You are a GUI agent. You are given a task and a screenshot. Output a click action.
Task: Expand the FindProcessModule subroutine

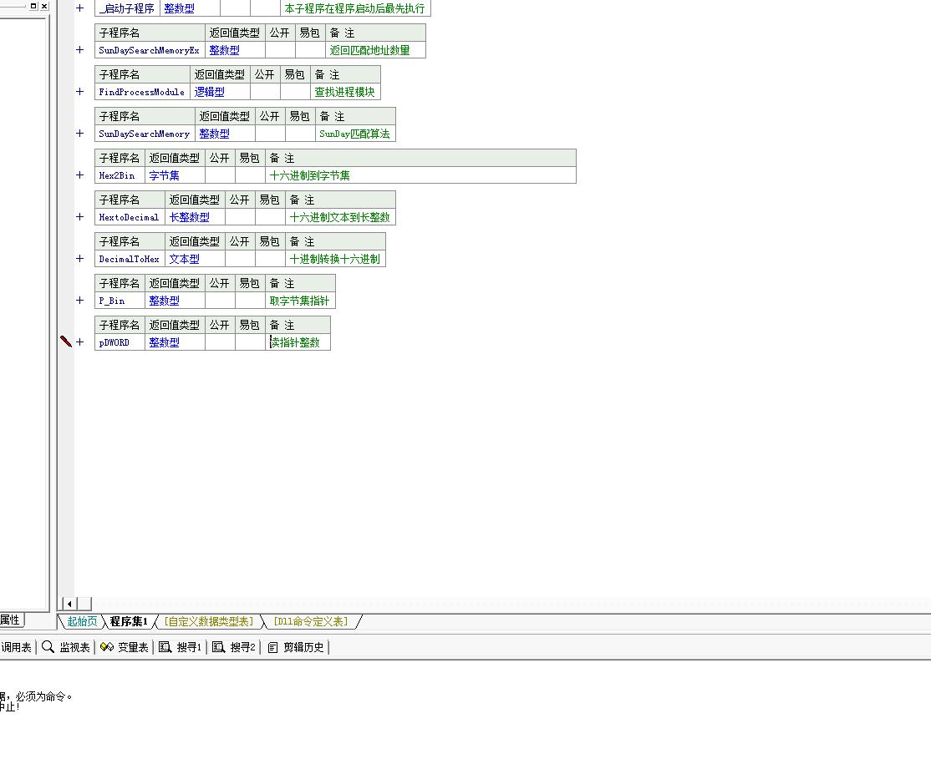[x=80, y=92]
